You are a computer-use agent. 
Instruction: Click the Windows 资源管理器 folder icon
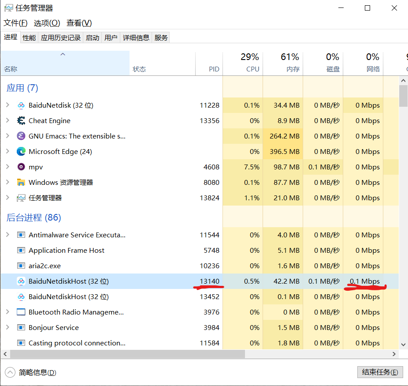pyautogui.click(x=21, y=182)
